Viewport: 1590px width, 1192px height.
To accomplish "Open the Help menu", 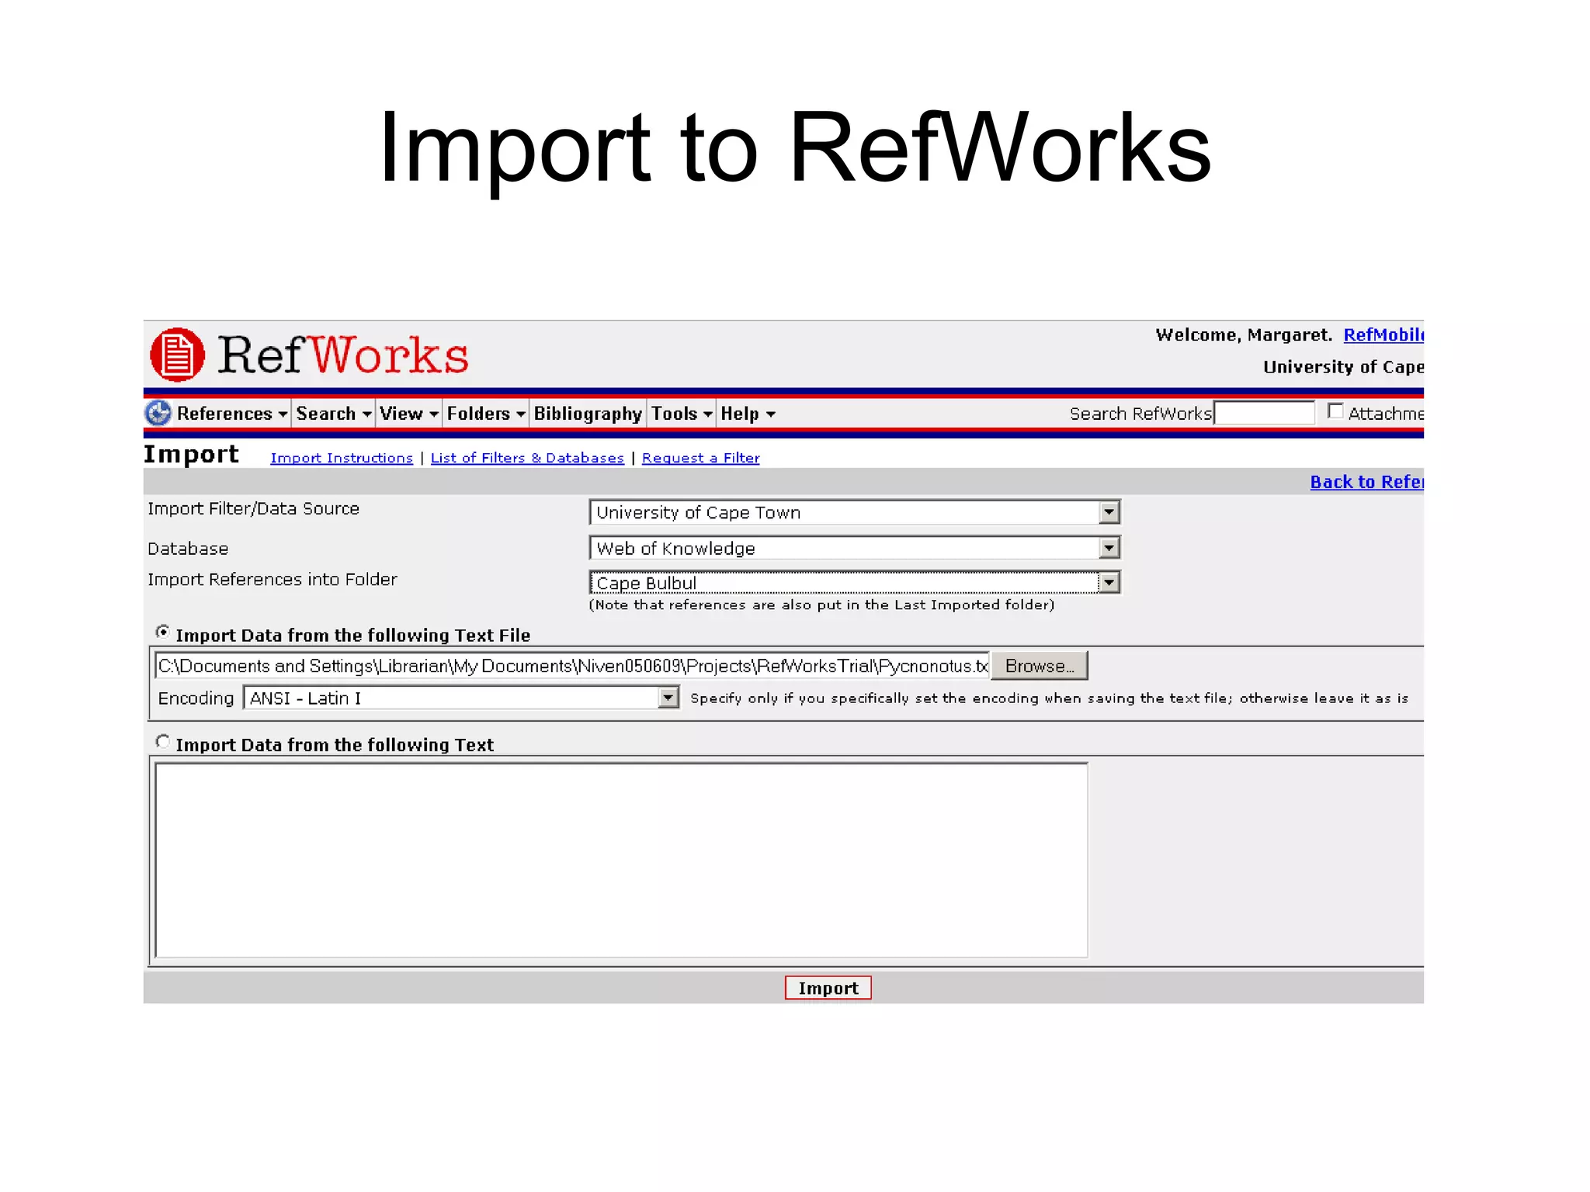I will (748, 414).
